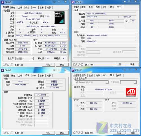This screenshot has height=136, width=141.
Task: Switch to 缓存 tab in processor window
Action: click(x=13, y=7)
